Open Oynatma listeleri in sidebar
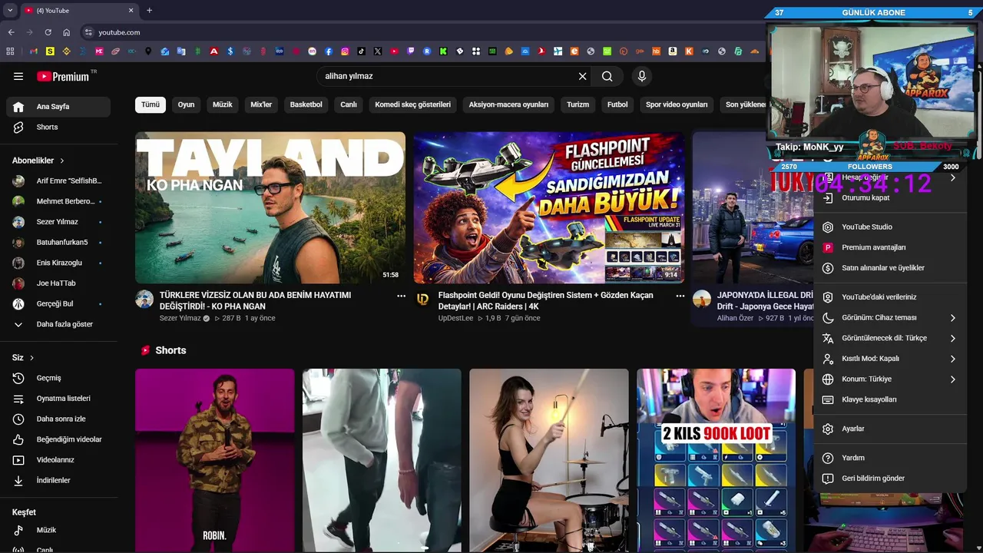 [58, 399]
